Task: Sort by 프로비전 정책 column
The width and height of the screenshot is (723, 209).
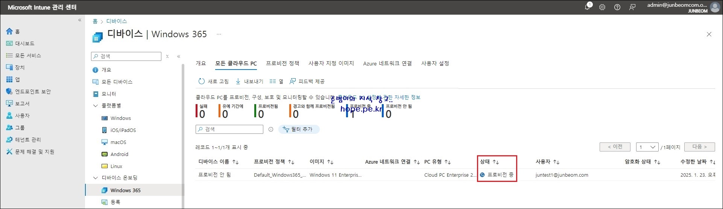Action: [274, 162]
